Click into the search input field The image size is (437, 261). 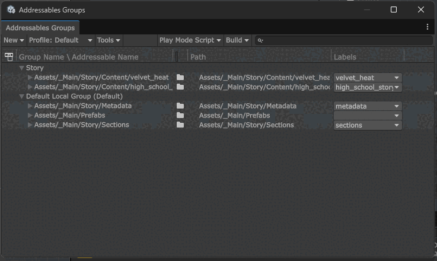344,40
